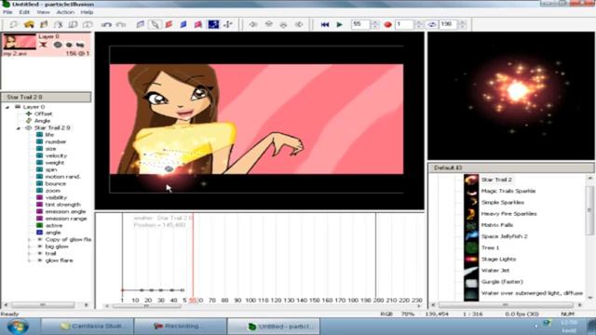596x335 pixels.
Task: Click the Copy toolbar icon
Action: [x=73, y=25]
